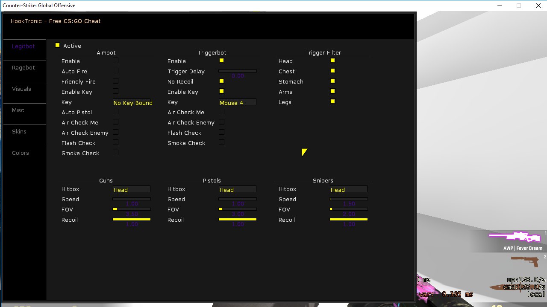This screenshot has height=307, width=547.
Task: Click the 'Triggerbot' section heading
Action: coord(212,52)
